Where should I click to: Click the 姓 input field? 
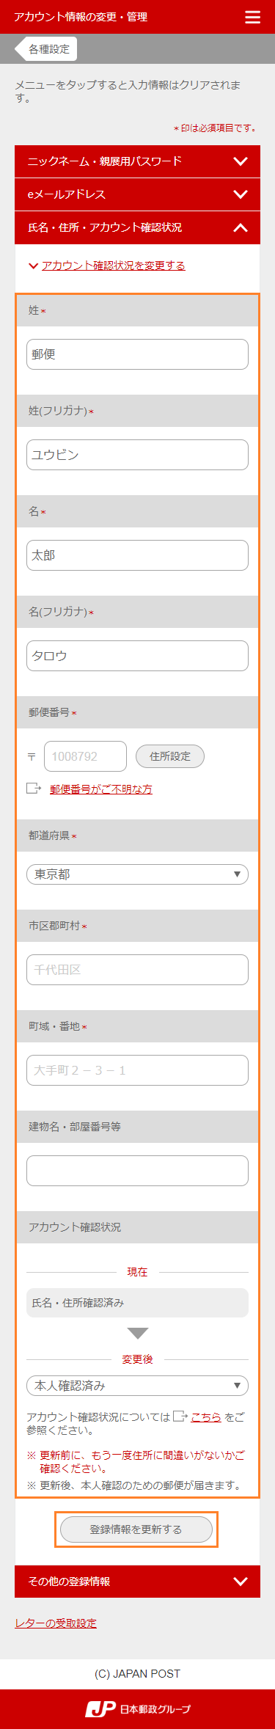pos(137,354)
